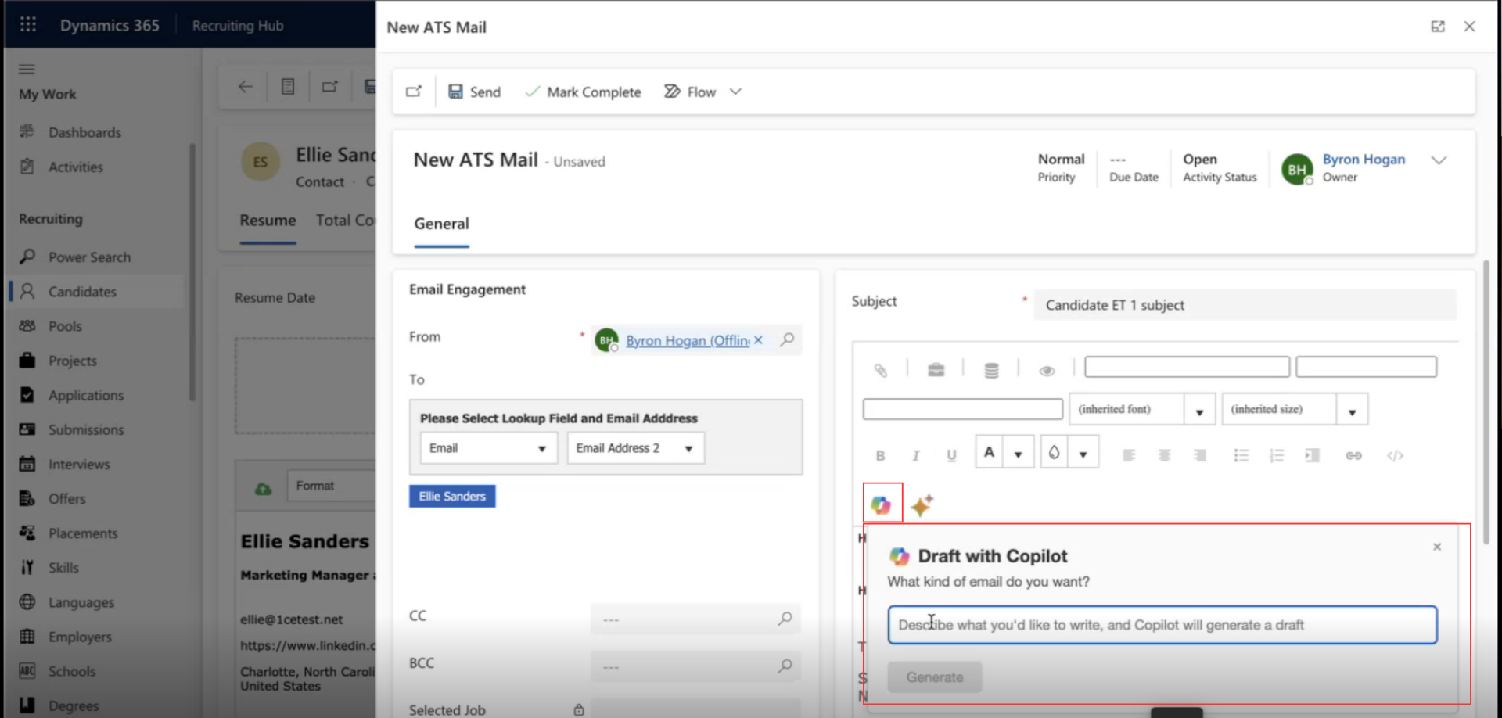The width and height of the screenshot is (1502, 718).
Task: Expand the form to full screen
Action: pyautogui.click(x=1438, y=27)
